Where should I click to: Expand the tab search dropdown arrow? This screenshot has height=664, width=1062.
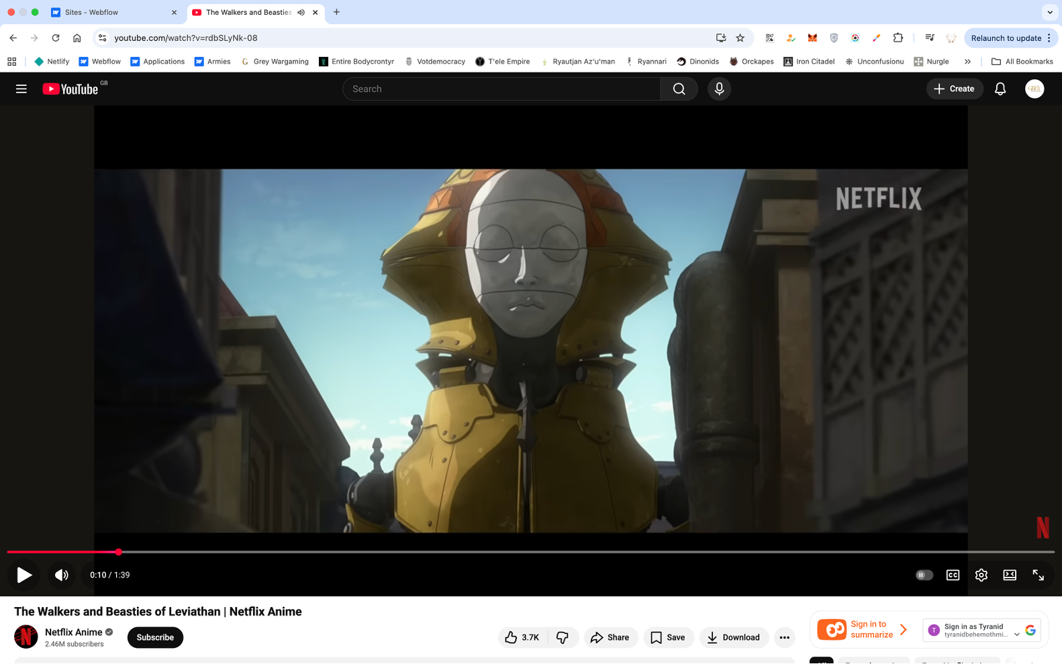point(1049,12)
